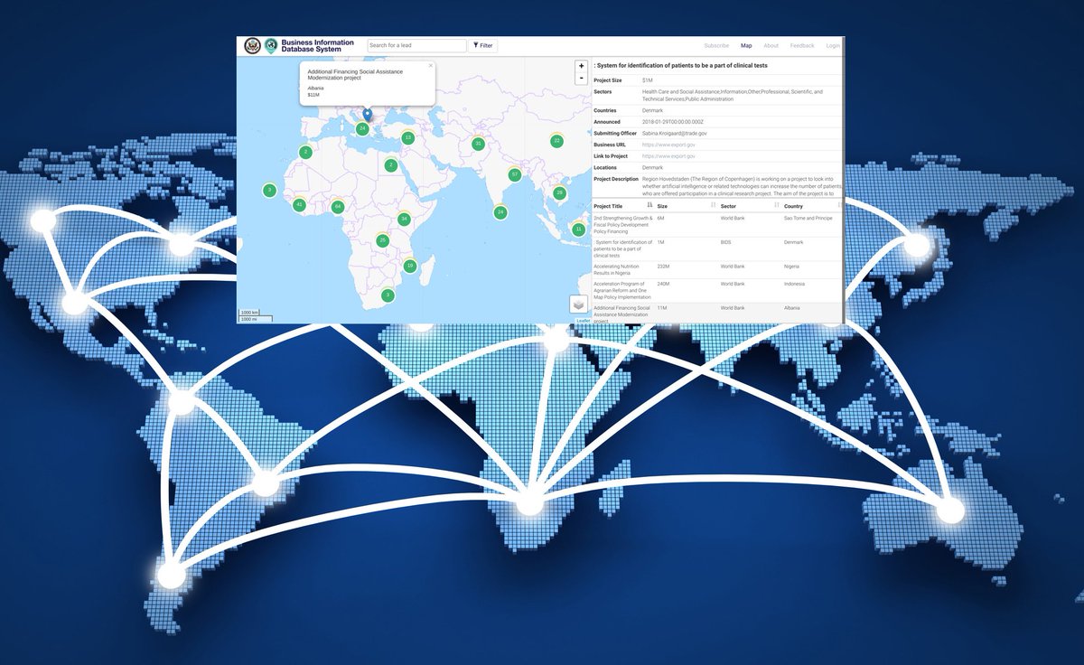Click the cluster marker labeled 41
The width and height of the screenshot is (1084, 665).
[299, 205]
